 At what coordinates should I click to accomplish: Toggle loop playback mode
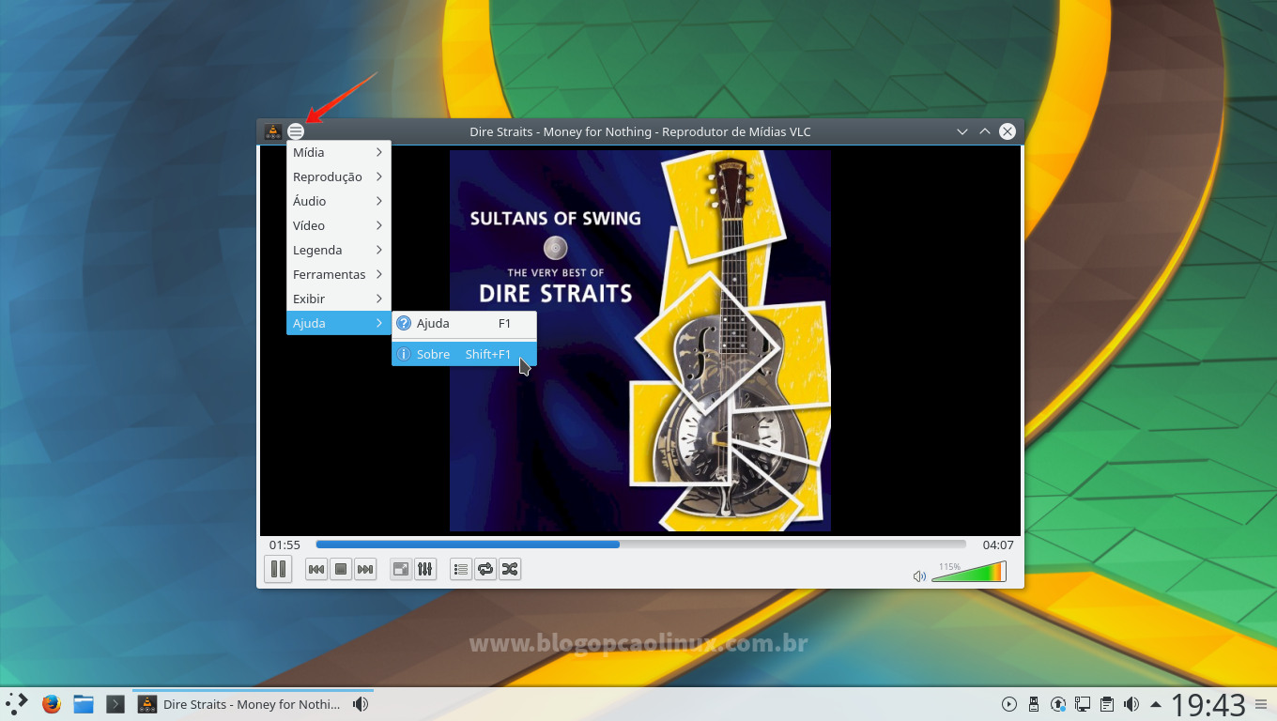[x=485, y=568]
